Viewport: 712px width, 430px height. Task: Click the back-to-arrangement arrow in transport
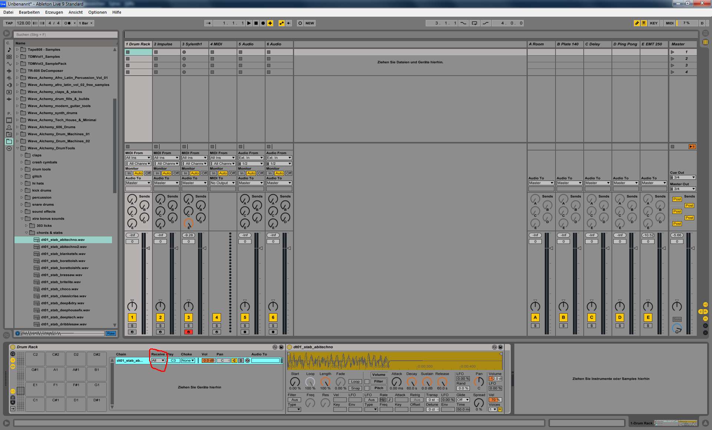click(x=289, y=23)
